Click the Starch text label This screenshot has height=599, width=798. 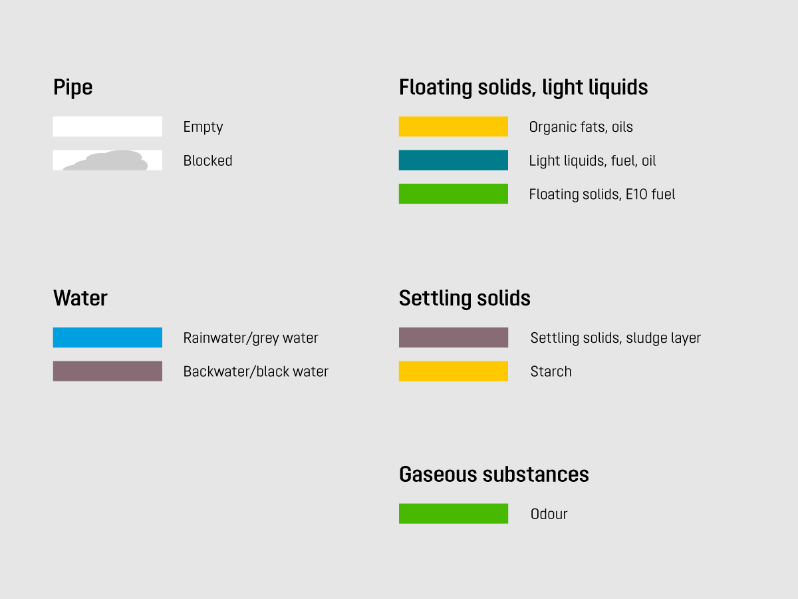click(x=551, y=372)
